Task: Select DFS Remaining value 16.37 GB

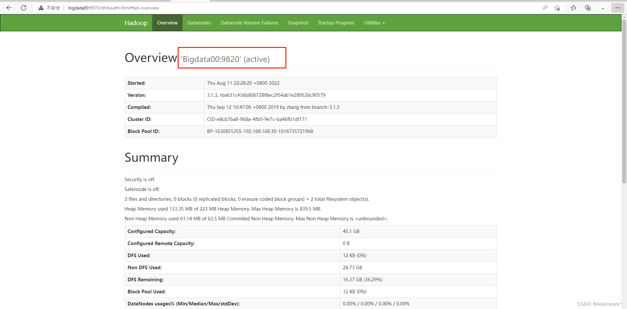Action: 362,280
